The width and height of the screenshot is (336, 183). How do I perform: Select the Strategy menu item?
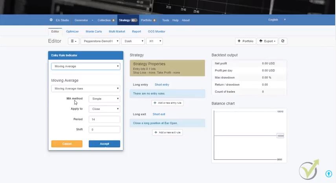point(128,20)
